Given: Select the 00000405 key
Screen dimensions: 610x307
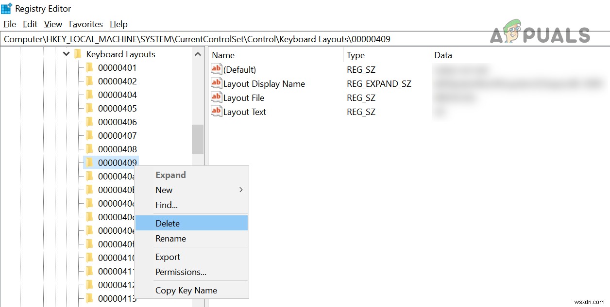Looking at the screenshot, I should tap(117, 109).
